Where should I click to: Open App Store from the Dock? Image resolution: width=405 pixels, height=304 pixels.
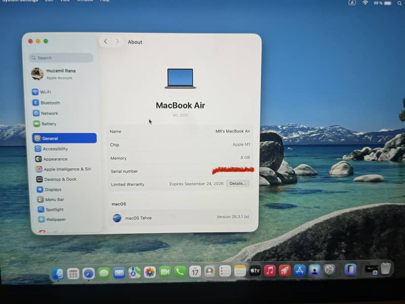(300, 270)
